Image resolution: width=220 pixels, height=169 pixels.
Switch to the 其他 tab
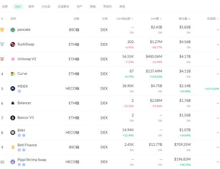point(122,6)
